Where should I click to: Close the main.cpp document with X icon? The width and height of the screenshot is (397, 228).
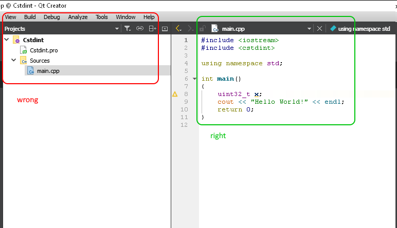coord(319,29)
